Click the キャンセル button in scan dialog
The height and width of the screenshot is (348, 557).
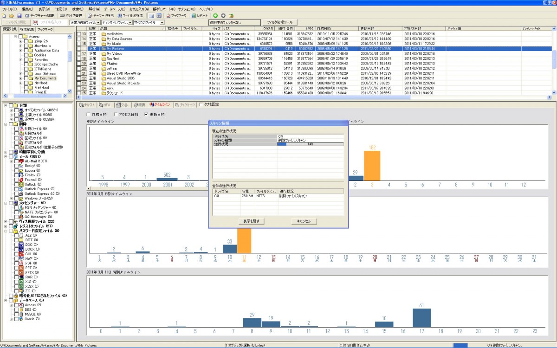(x=304, y=221)
